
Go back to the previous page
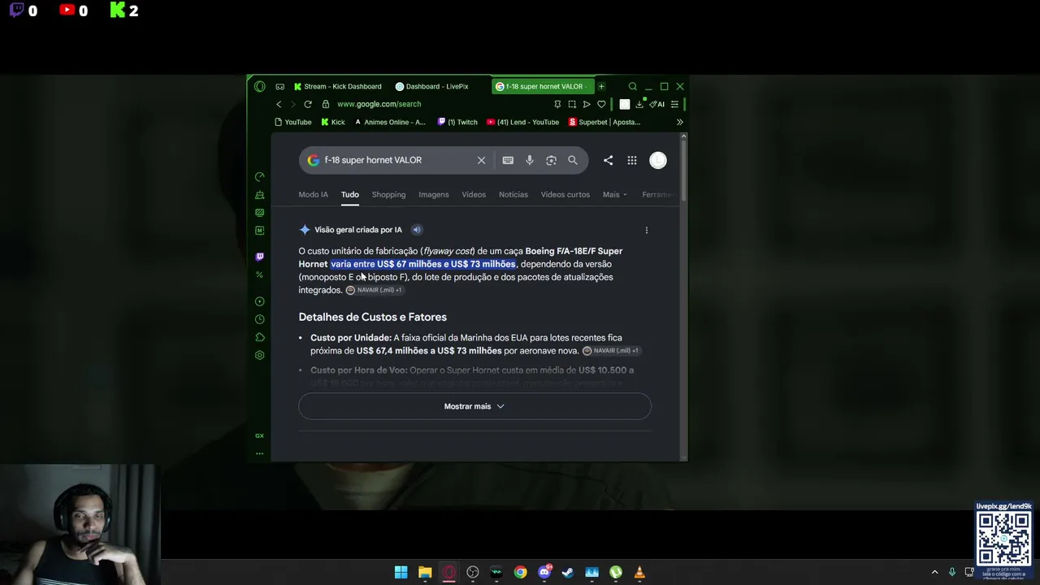point(279,104)
